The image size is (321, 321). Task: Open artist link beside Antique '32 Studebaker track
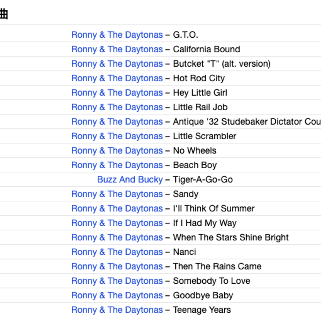[x=117, y=122]
